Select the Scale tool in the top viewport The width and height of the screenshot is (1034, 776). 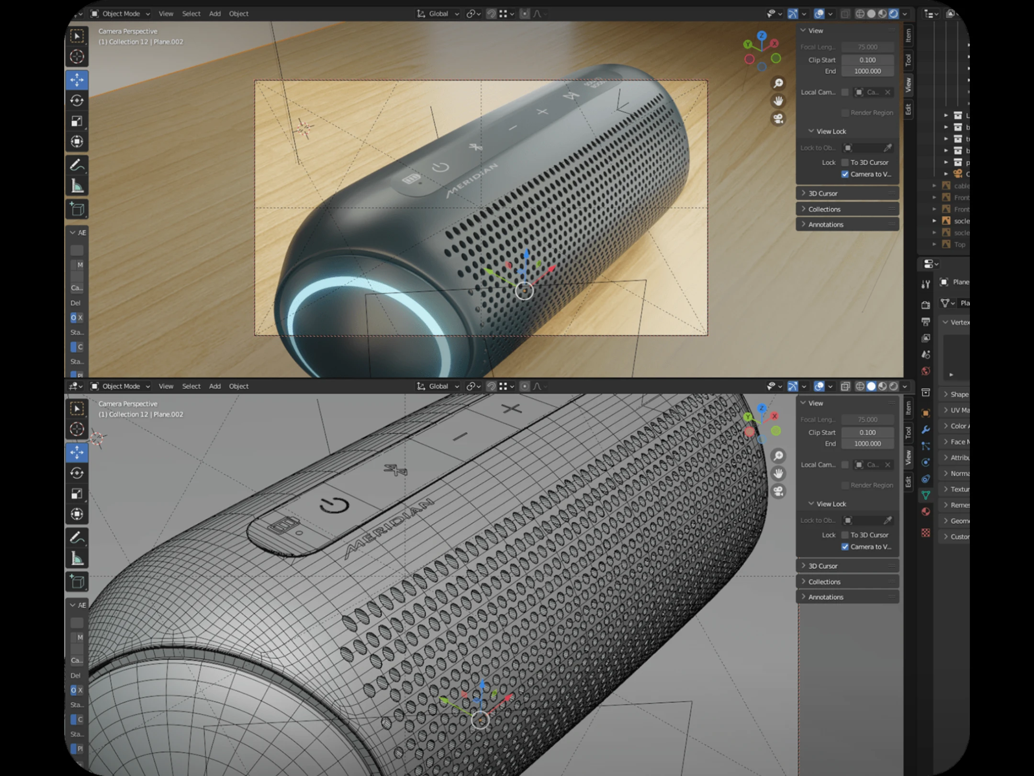point(77,121)
